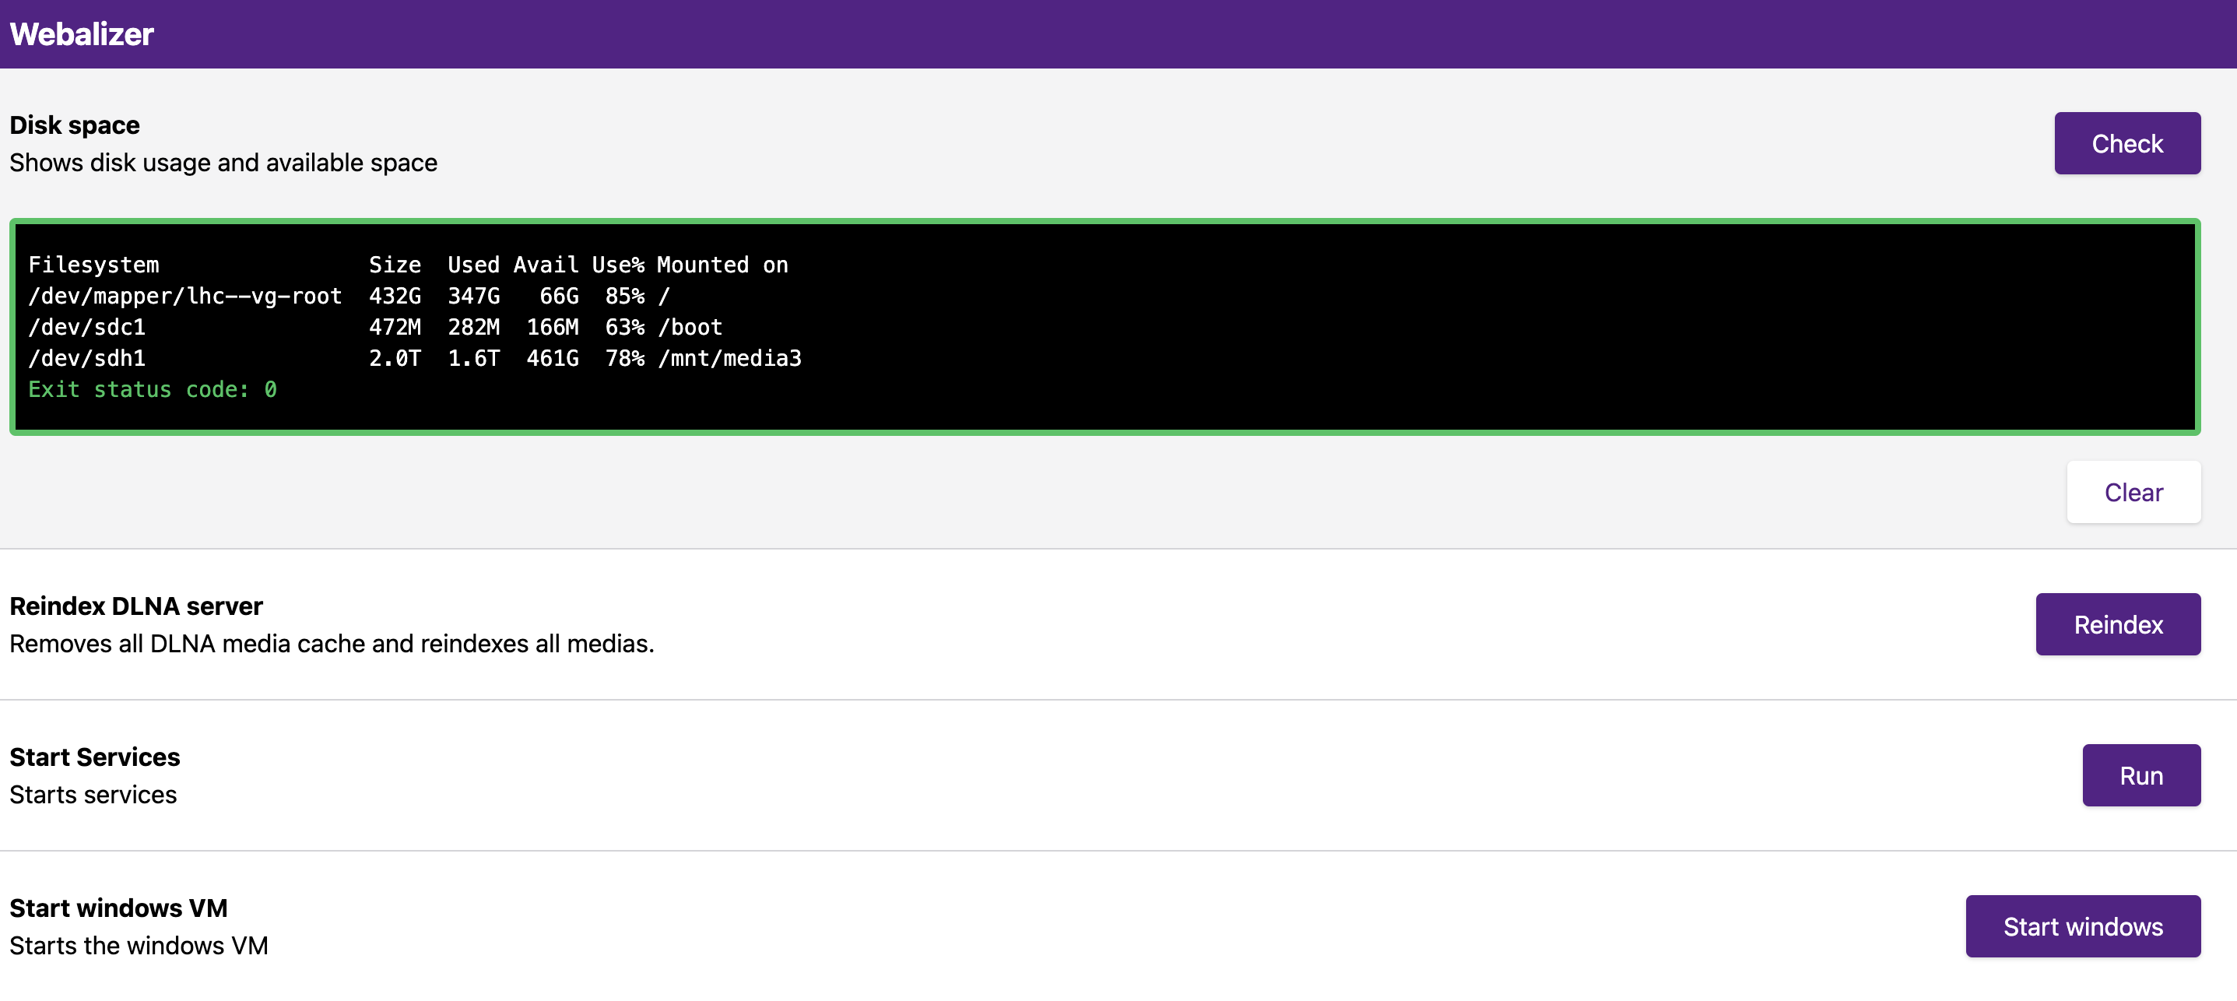Select the Disk space heading

75,125
